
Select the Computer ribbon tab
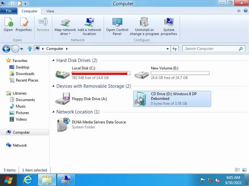[x=29, y=11]
